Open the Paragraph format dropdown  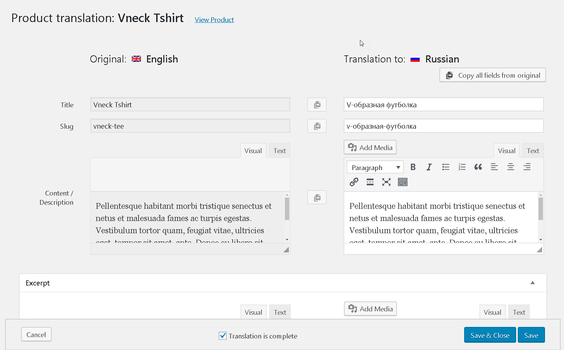(375, 167)
